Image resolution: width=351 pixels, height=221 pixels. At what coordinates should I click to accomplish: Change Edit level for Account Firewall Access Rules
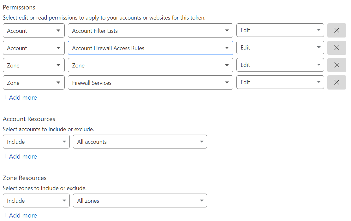click(280, 48)
